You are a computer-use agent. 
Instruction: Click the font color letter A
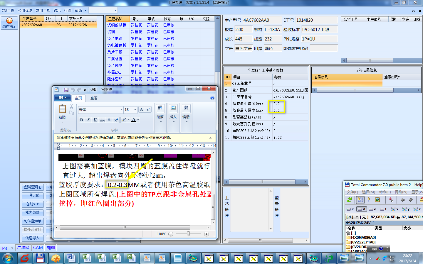[134, 120]
